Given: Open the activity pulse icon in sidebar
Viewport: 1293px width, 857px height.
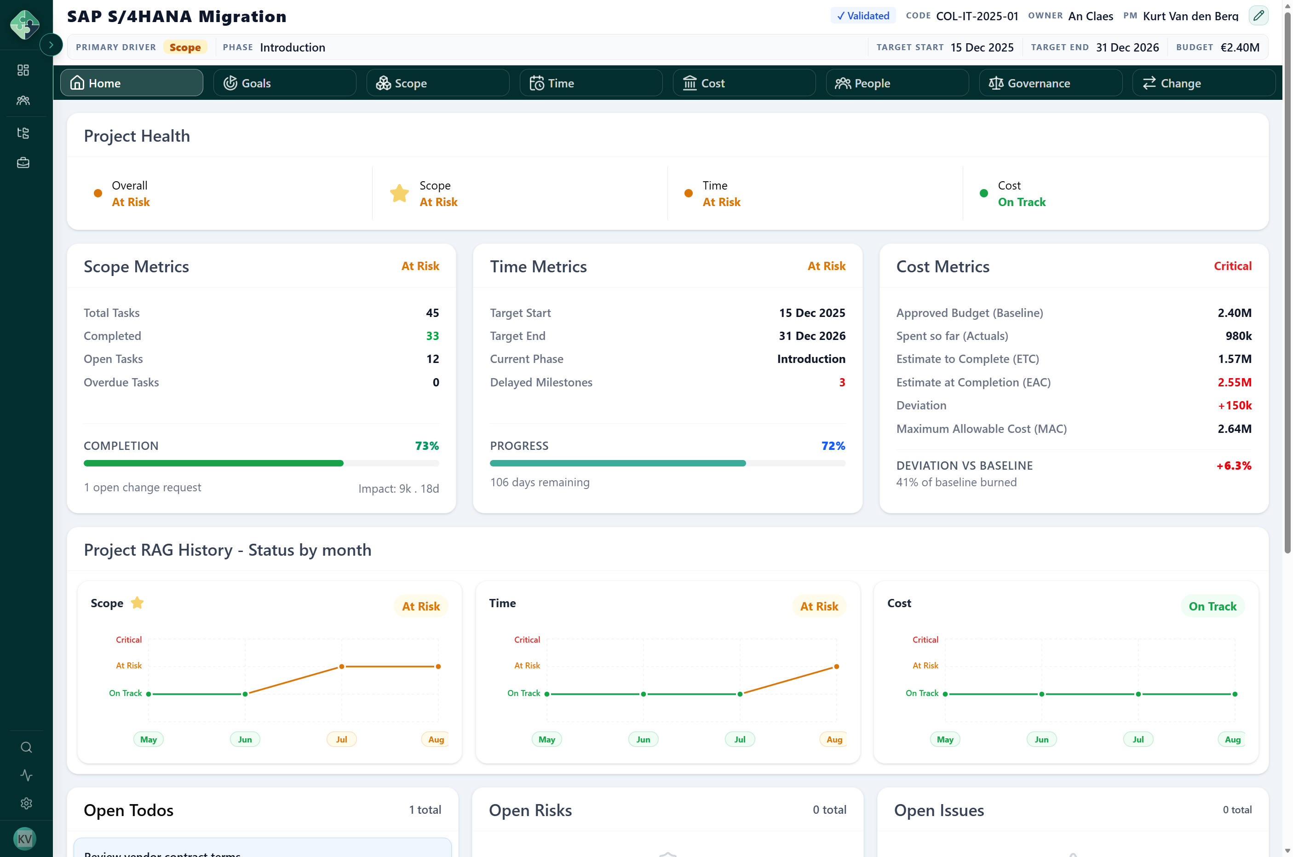Looking at the screenshot, I should (26, 775).
